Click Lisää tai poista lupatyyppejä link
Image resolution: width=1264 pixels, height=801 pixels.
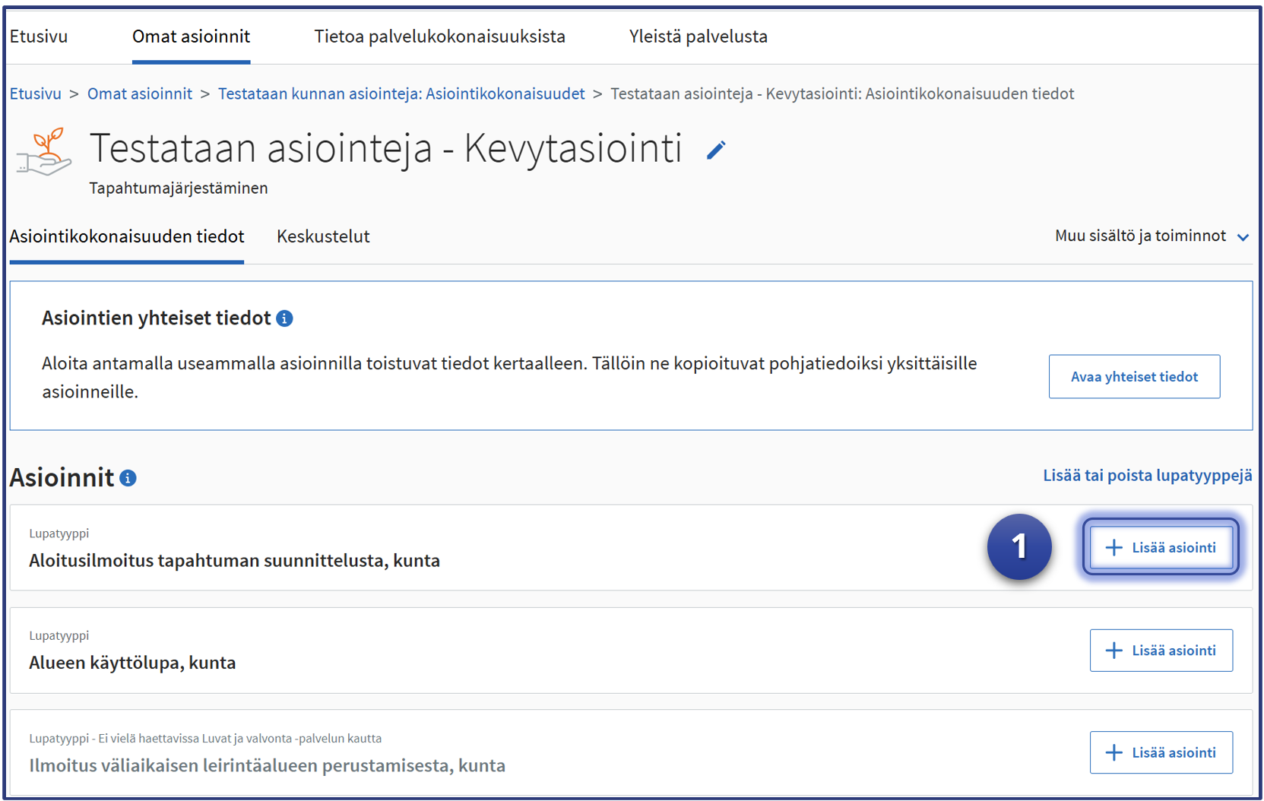1147,476
